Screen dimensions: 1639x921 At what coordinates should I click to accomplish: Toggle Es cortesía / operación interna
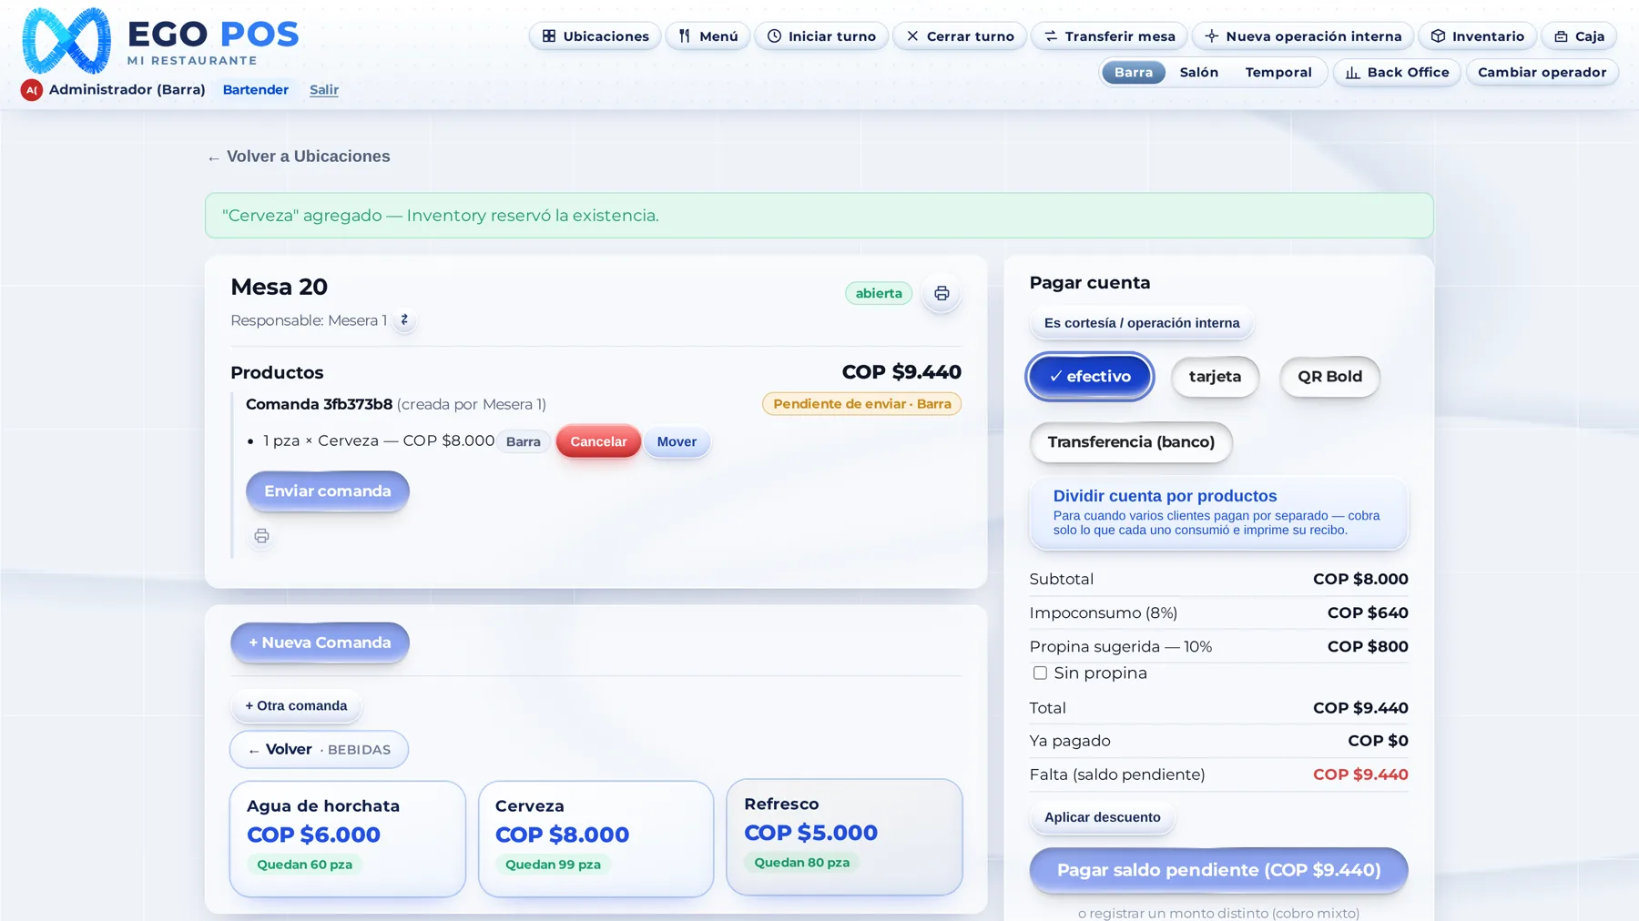point(1142,323)
